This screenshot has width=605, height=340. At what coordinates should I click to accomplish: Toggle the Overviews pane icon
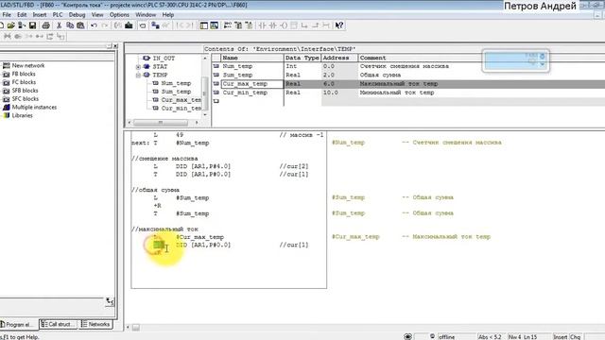tap(204, 25)
